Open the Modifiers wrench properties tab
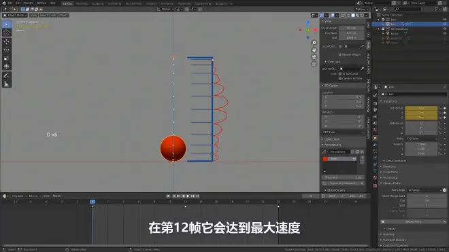Viewport: 449px width, 252px height. coord(375,145)
